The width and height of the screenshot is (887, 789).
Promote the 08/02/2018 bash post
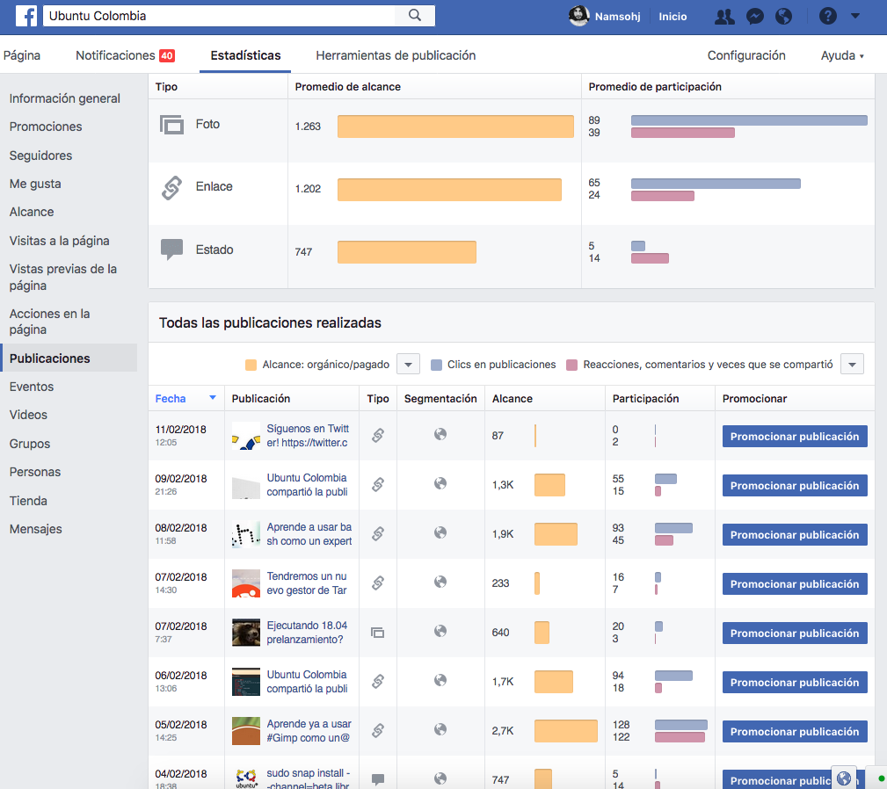click(795, 534)
